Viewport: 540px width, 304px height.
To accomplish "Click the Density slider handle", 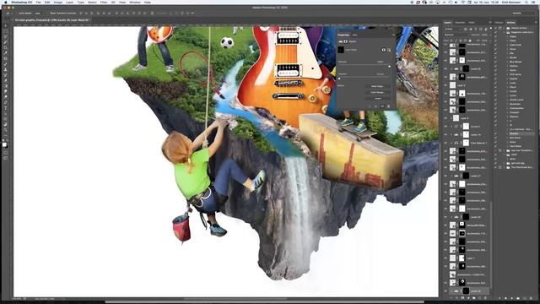I will (390, 67).
